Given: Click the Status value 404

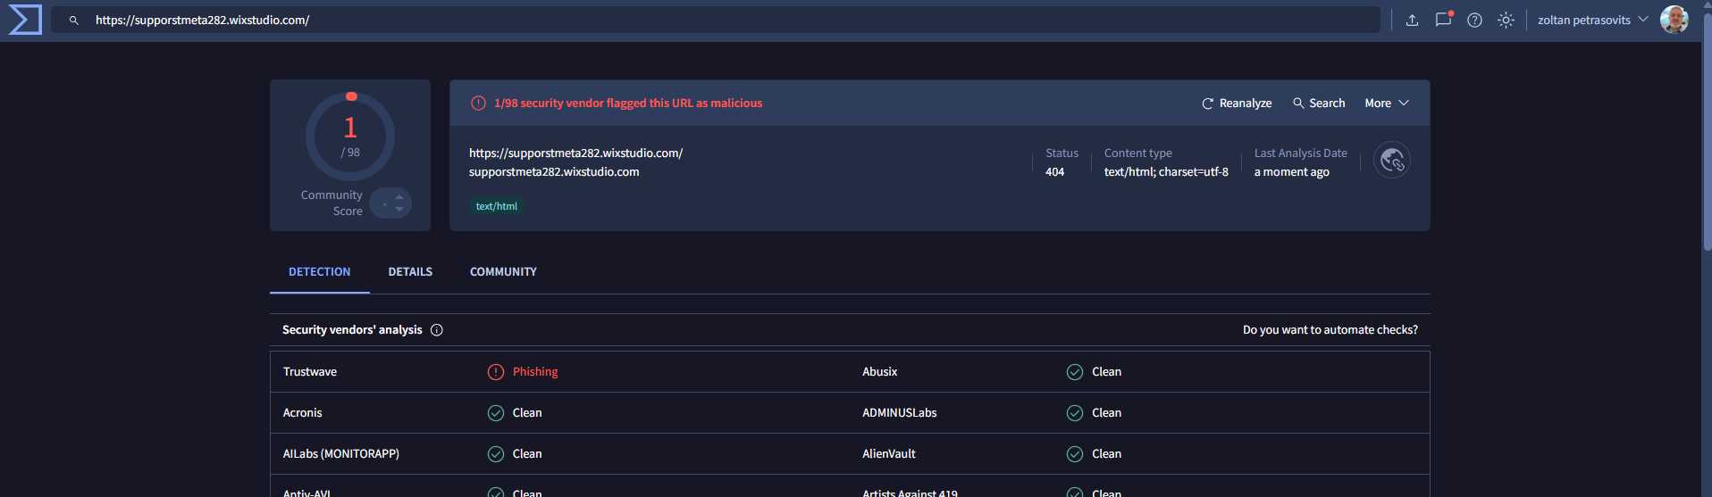Looking at the screenshot, I should tap(1055, 172).
